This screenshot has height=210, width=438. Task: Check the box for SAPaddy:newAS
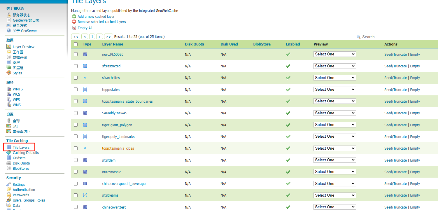pos(76,113)
